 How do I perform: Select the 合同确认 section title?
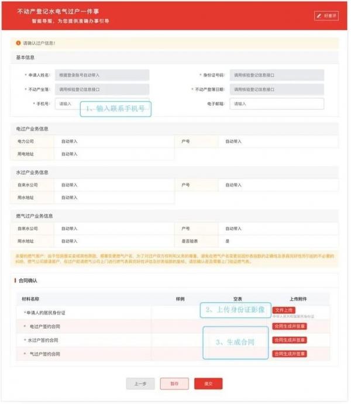tap(28, 281)
